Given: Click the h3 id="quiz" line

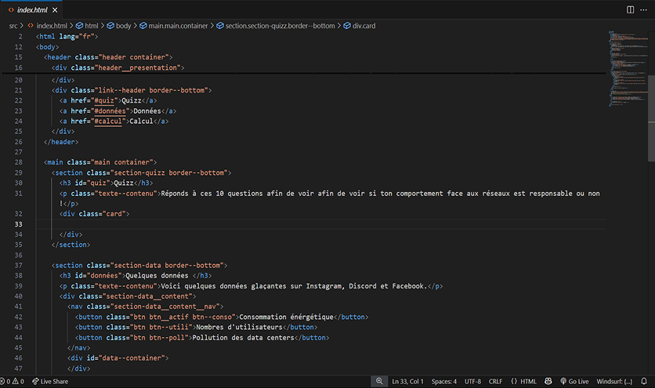Looking at the screenshot, I should click(106, 183).
